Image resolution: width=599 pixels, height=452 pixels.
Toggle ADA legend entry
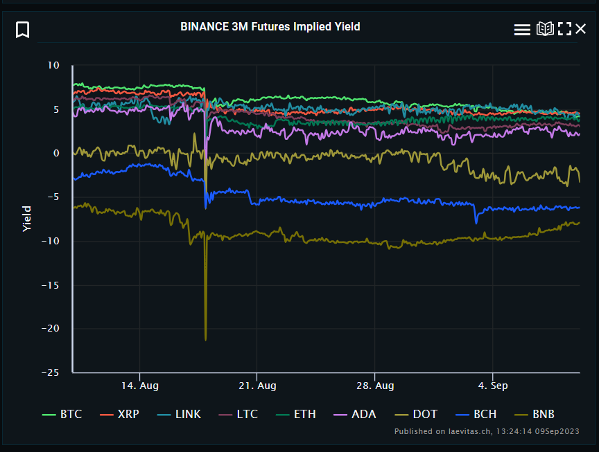tap(354, 414)
